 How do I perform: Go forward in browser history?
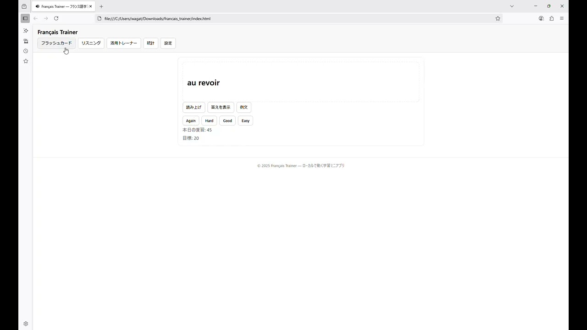45,18
